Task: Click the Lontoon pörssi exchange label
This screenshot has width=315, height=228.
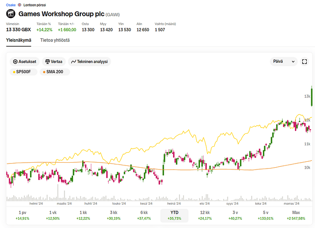Action: 35,5
